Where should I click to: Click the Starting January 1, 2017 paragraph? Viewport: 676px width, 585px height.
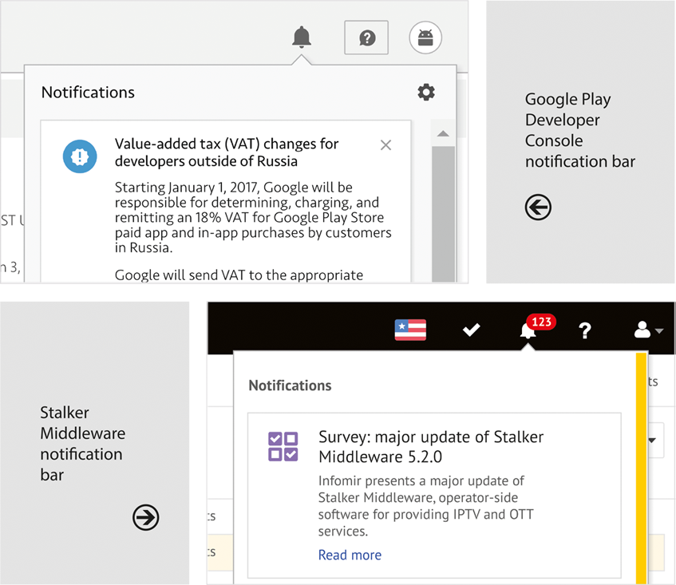coord(253,217)
